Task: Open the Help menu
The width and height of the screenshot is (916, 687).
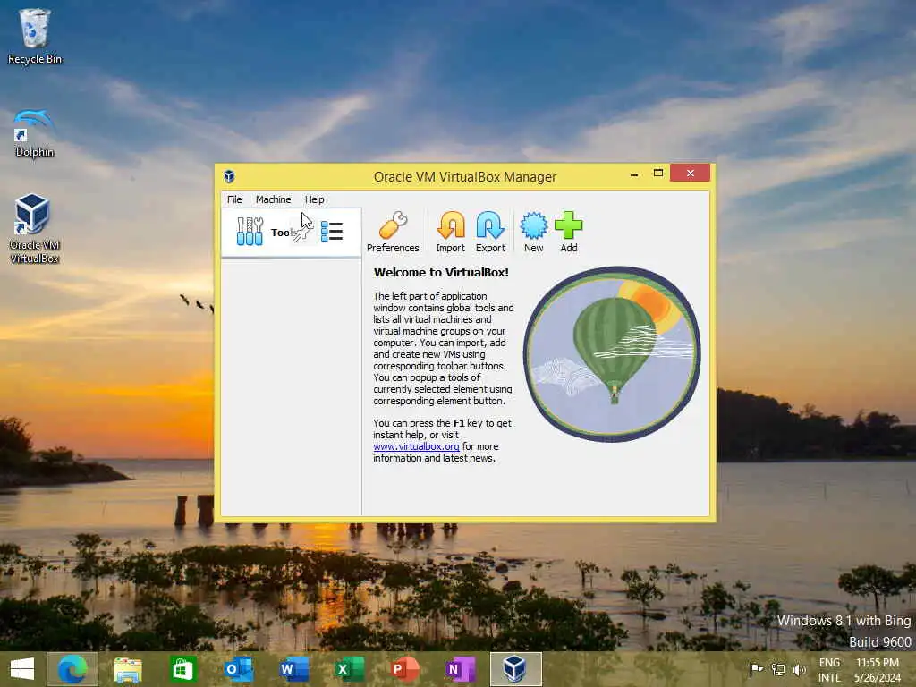Action: (314, 199)
